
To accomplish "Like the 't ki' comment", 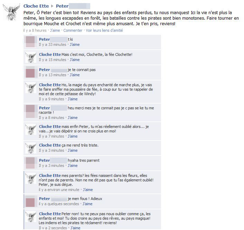I will (75, 44).
